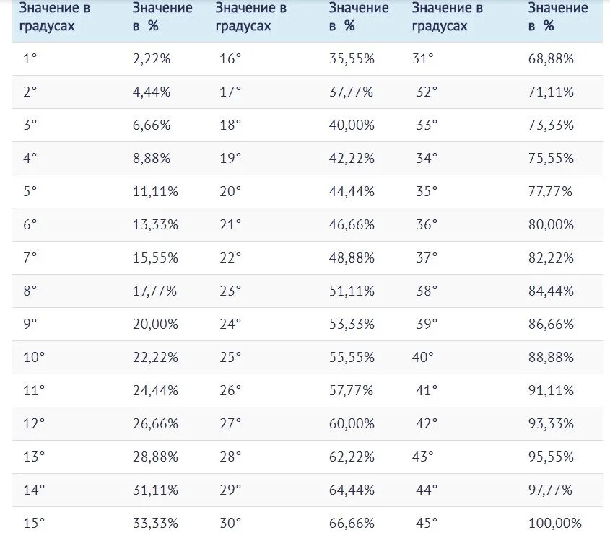The image size is (610, 538).
Task: Click the 100,00% percentage value
Action: click(554, 523)
